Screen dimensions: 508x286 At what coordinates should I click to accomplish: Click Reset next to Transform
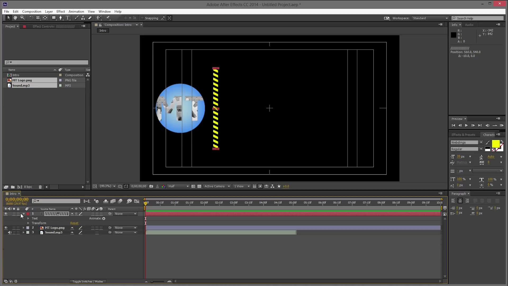click(74, 223)
